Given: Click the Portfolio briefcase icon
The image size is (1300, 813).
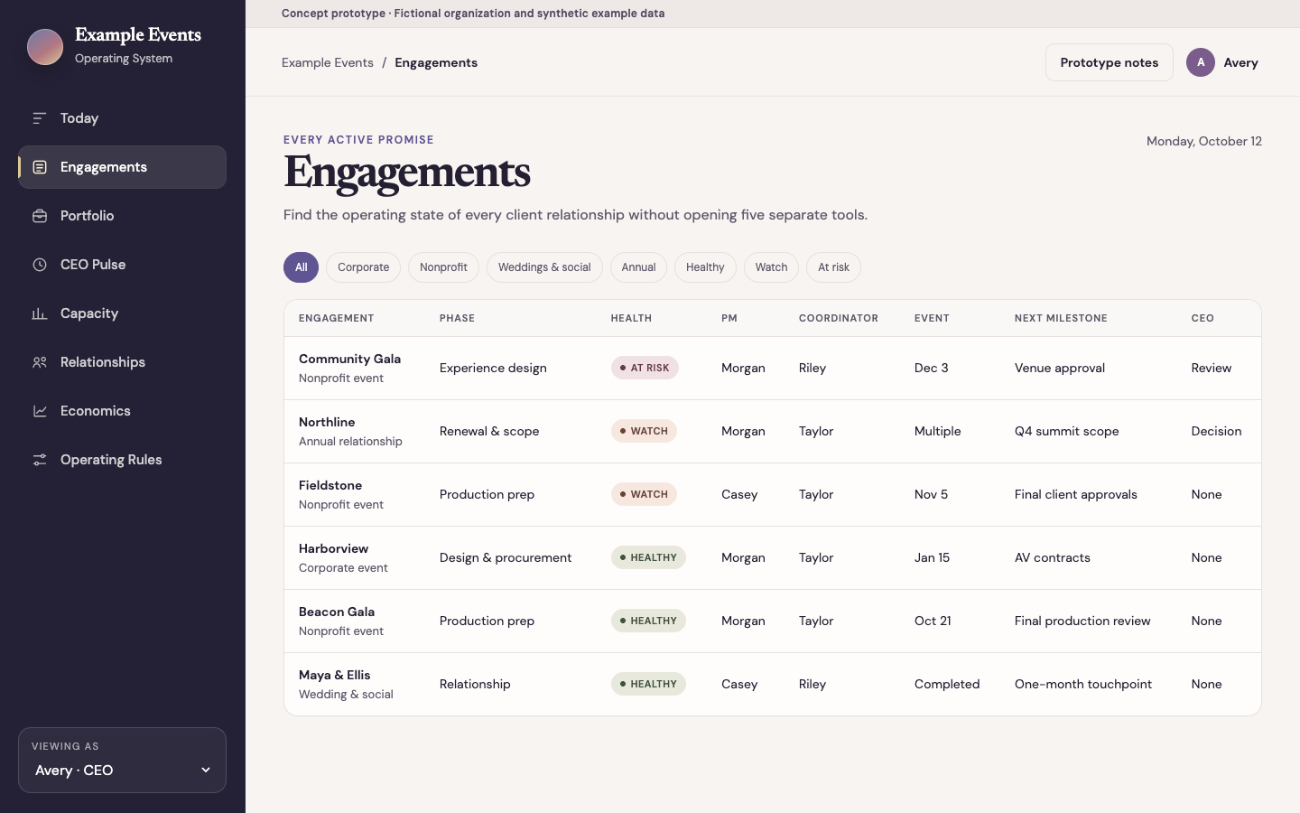Looking at the screenshot, I should (x=40, y=216).
